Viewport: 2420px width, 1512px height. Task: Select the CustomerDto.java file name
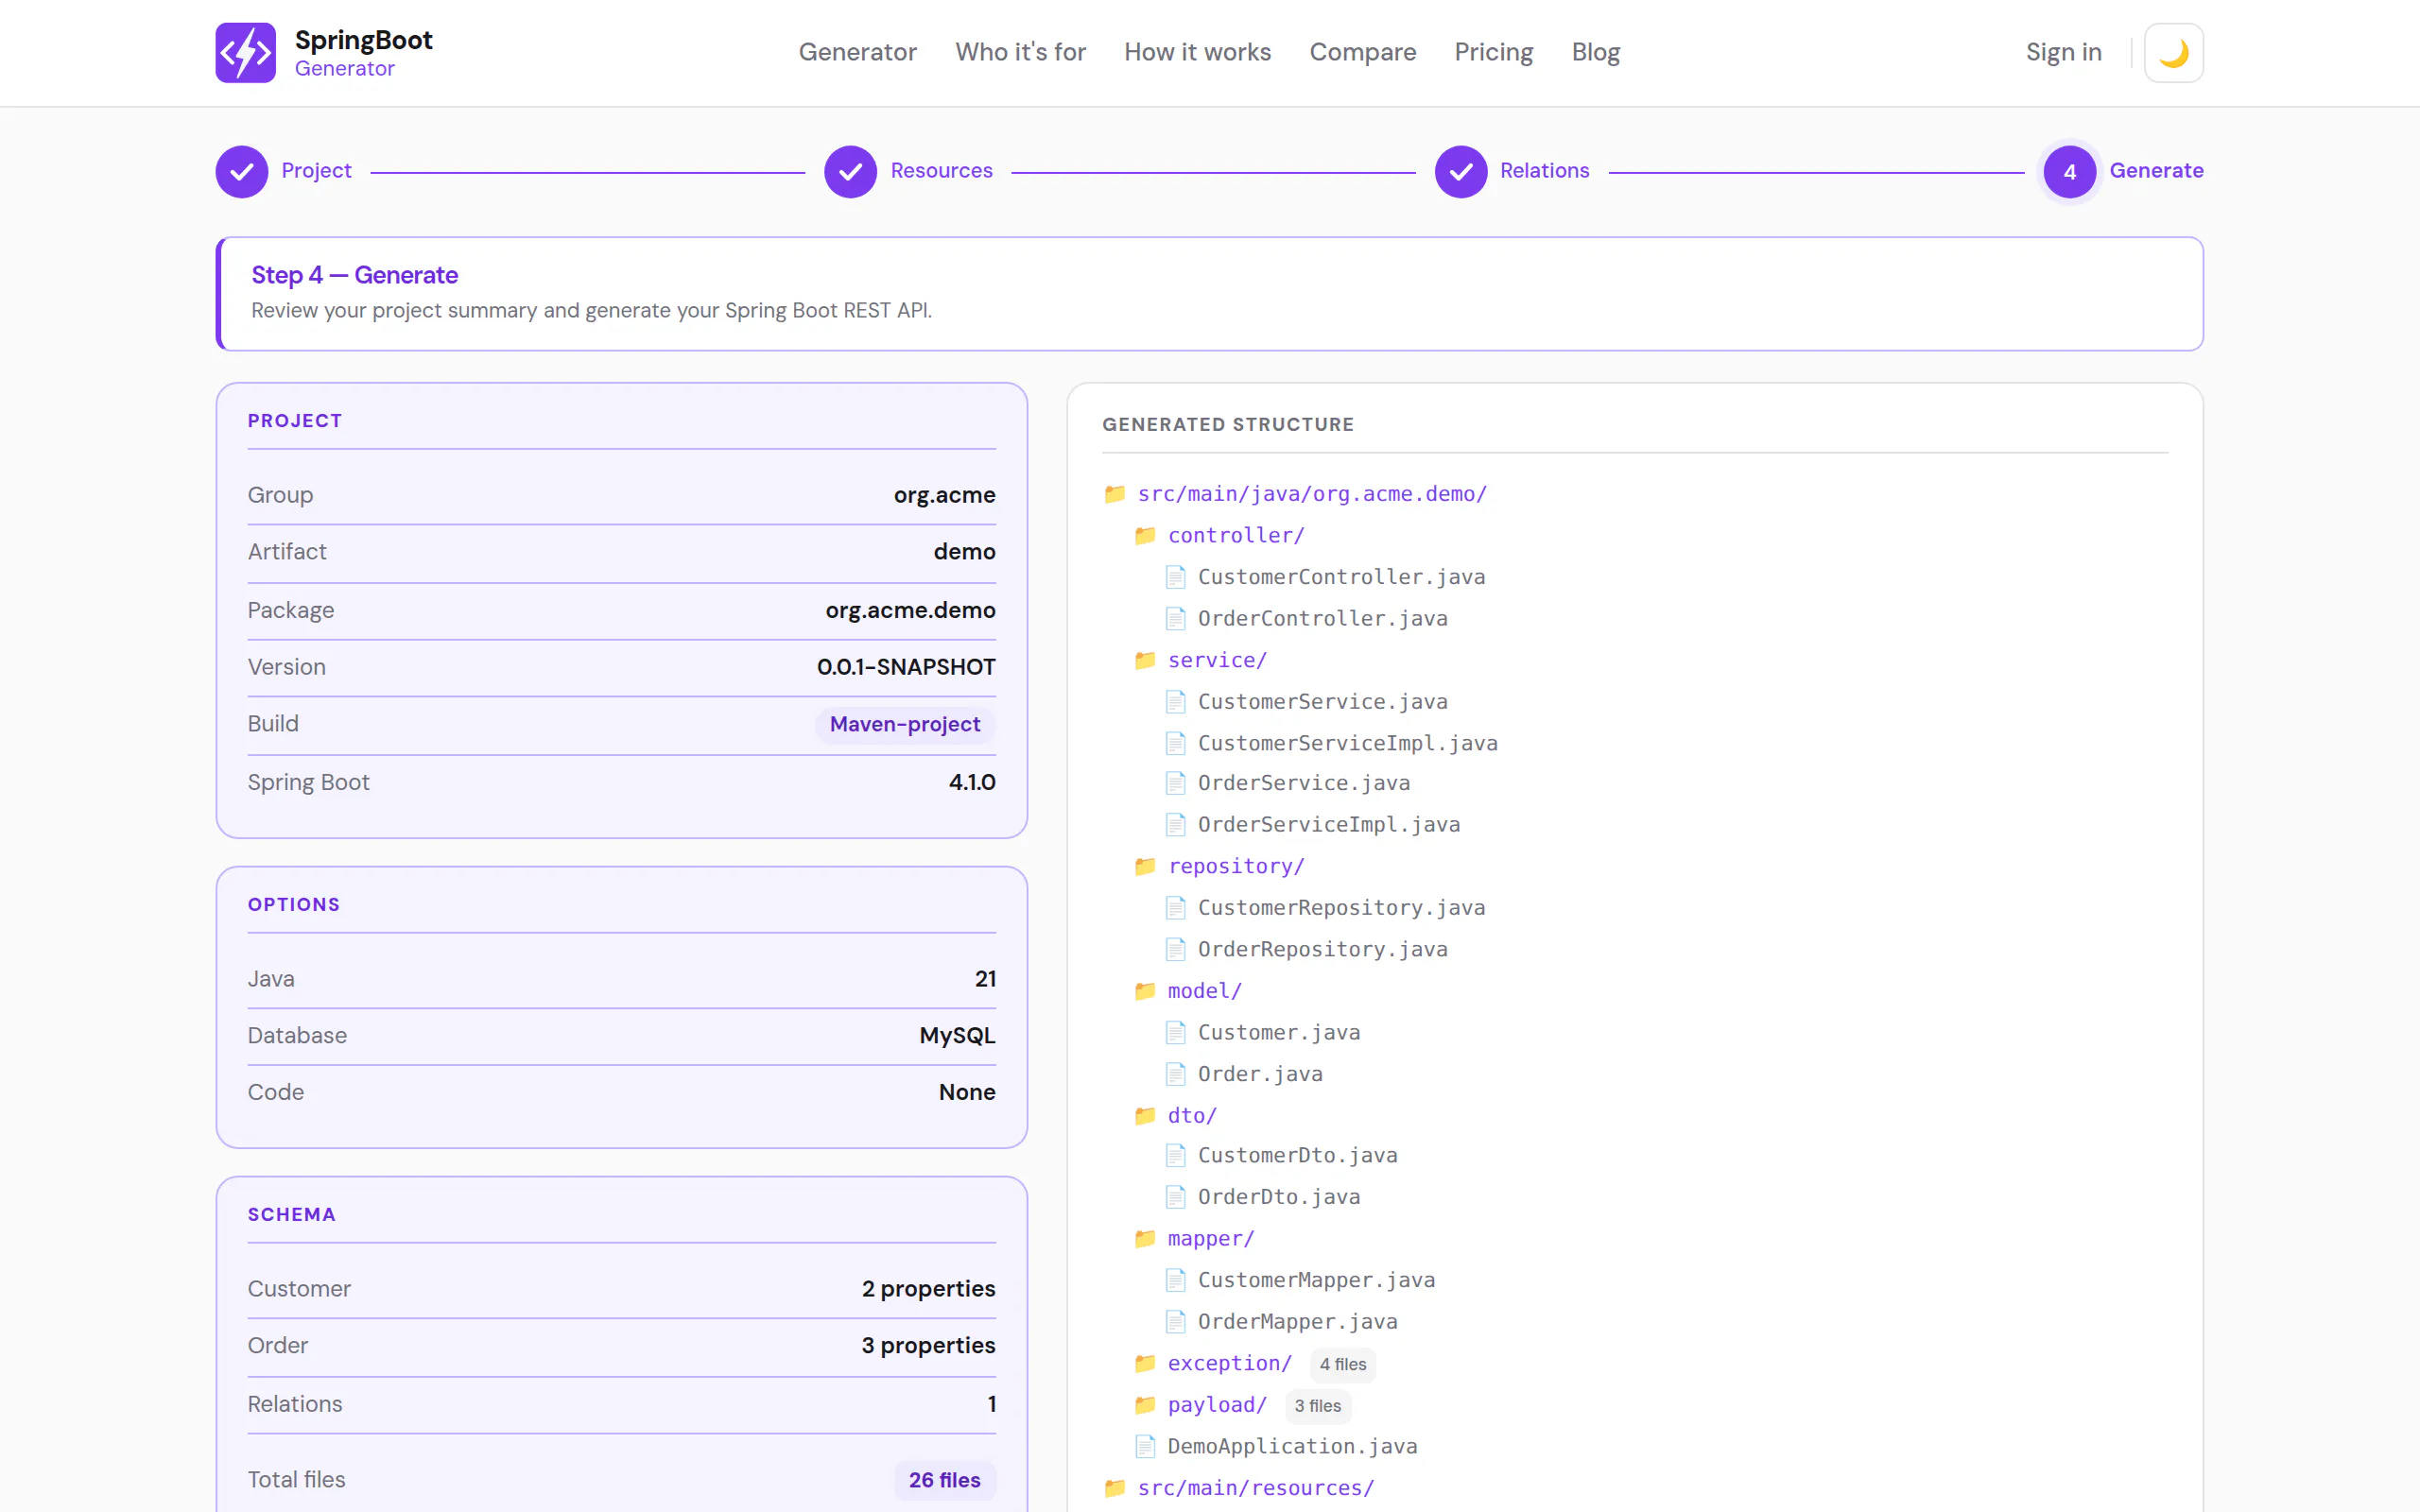1298,1155
